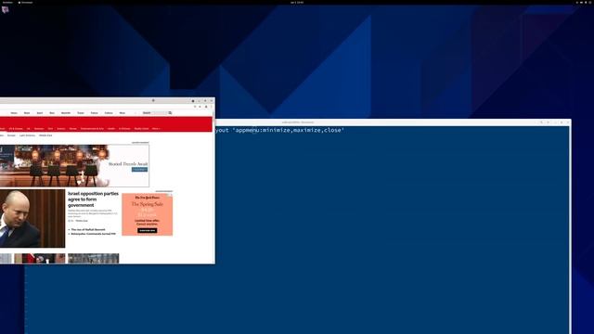
Task: Open the red-flag story thumbnail at bottom
Action: click(x=40, y=258)
